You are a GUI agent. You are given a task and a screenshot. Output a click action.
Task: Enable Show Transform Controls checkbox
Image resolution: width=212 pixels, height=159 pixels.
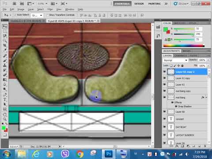pos(48,15)
